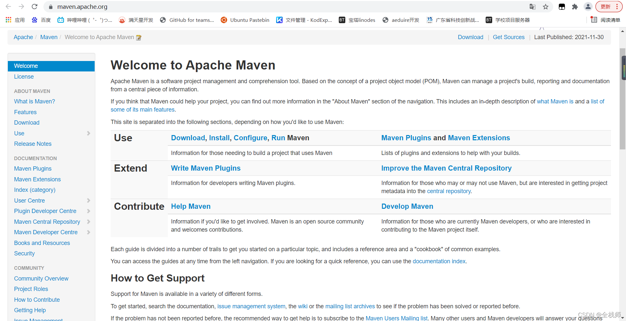
Task: Click the page vertical scrollbar thumb
Action: (623, 99)
